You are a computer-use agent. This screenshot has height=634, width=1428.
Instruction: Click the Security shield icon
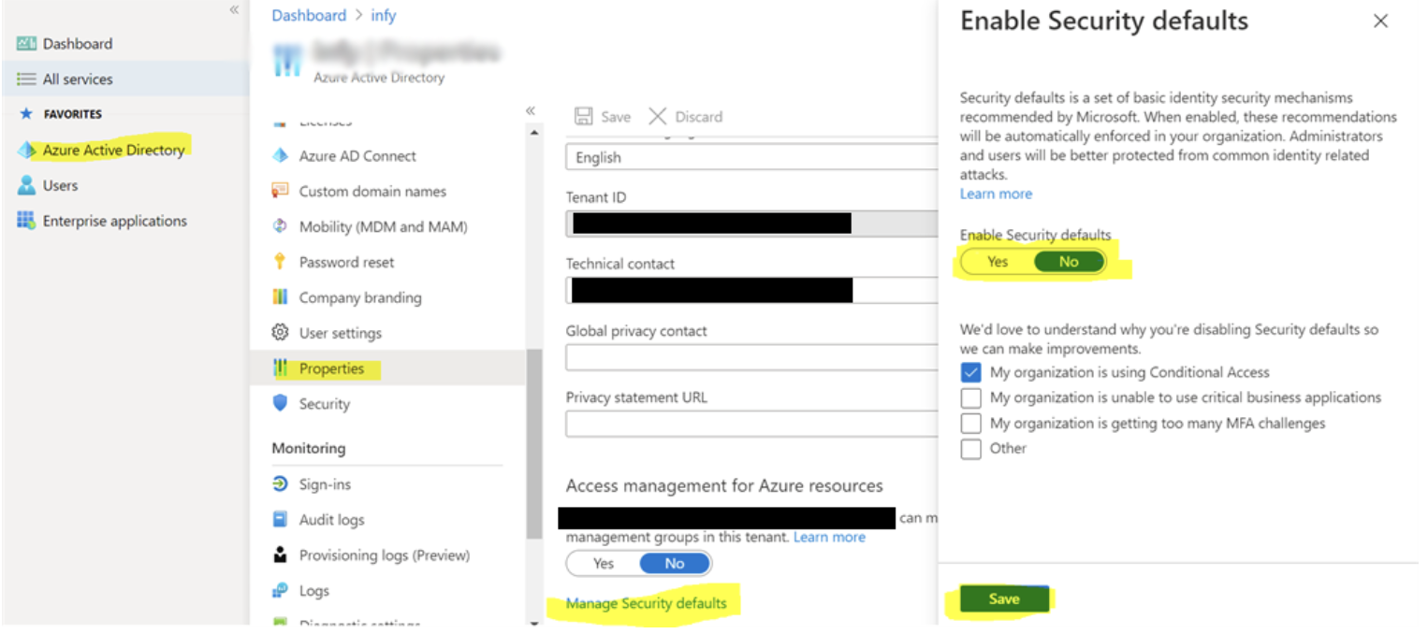point(280,403)
